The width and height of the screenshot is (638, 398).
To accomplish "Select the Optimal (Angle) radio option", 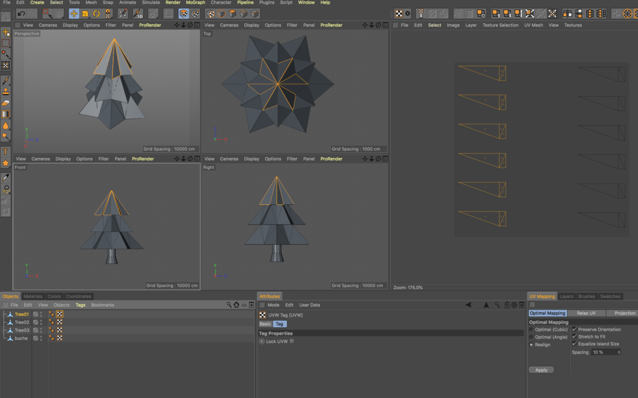I will coord(531,337).
